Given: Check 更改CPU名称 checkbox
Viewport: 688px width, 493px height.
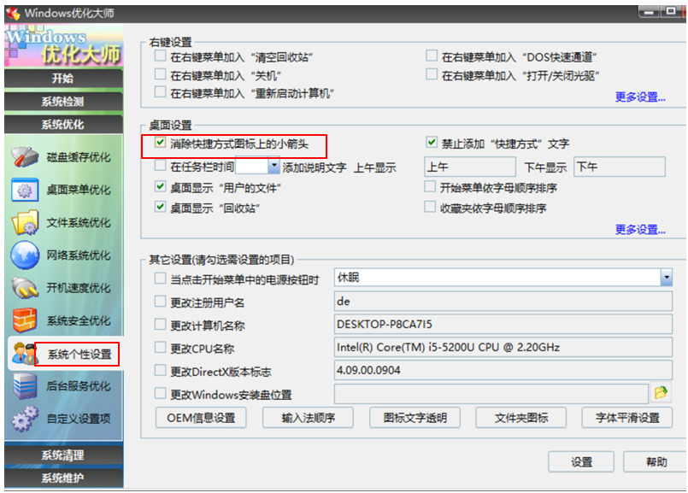Looking at the screenshot, I should point(160,348).
